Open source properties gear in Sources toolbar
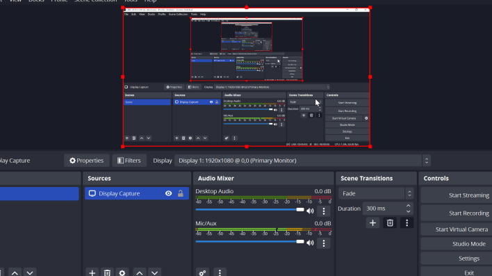492x276 pixels. (122, 273)
